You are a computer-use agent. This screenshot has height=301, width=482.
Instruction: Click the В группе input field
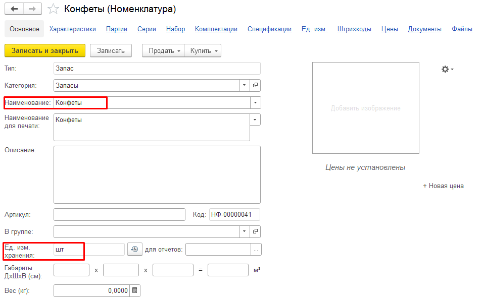click(x=147, y=231)
